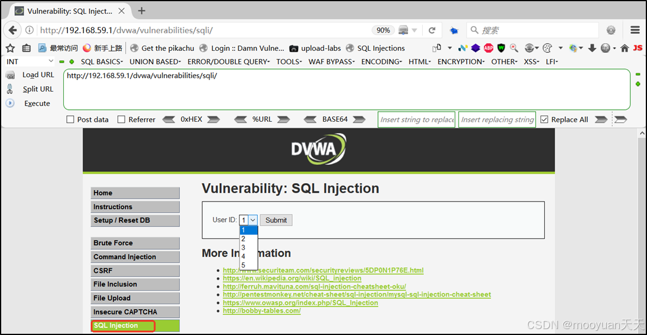Open the INT type dropdown

coord(30,61)
